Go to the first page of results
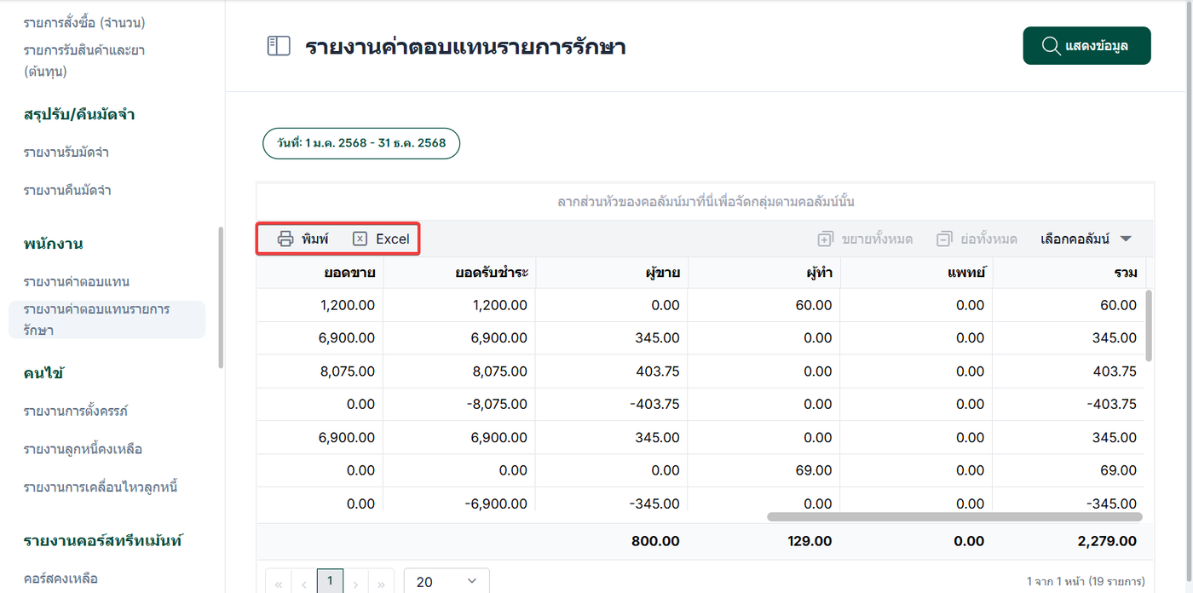Image resolution: width=1193 pixels, height=593 pixels. (278, 583)
